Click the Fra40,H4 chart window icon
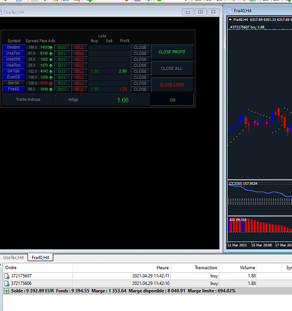 (x=229, y=11)
